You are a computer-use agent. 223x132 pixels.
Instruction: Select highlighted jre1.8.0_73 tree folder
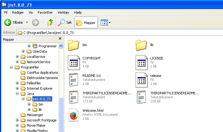[42, 99]
